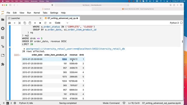
Task: Open the Run menu
Action: coord(29,13)
